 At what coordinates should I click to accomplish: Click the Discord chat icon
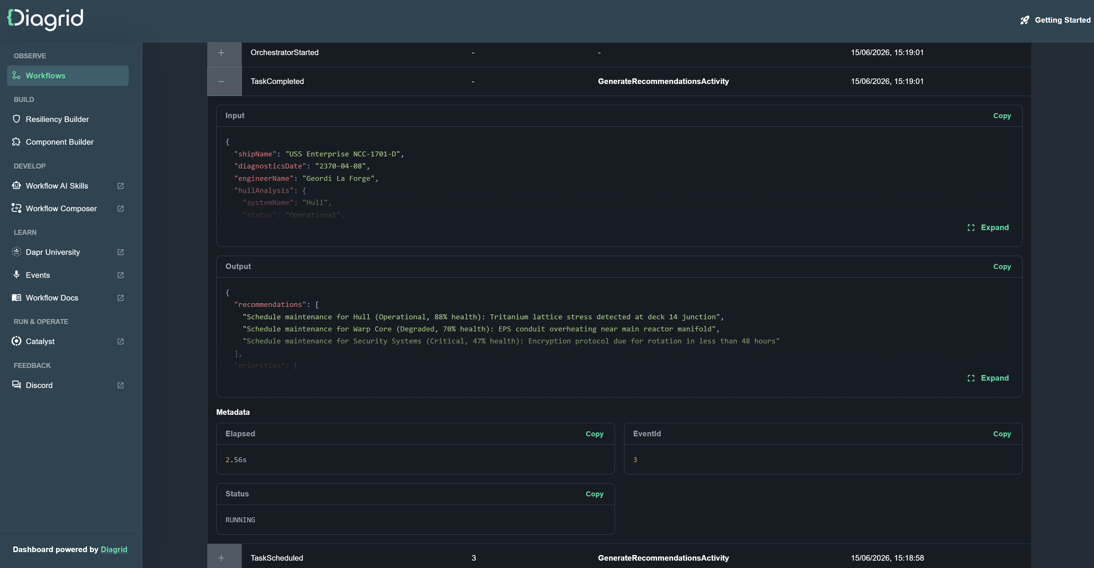pos(16,385)
